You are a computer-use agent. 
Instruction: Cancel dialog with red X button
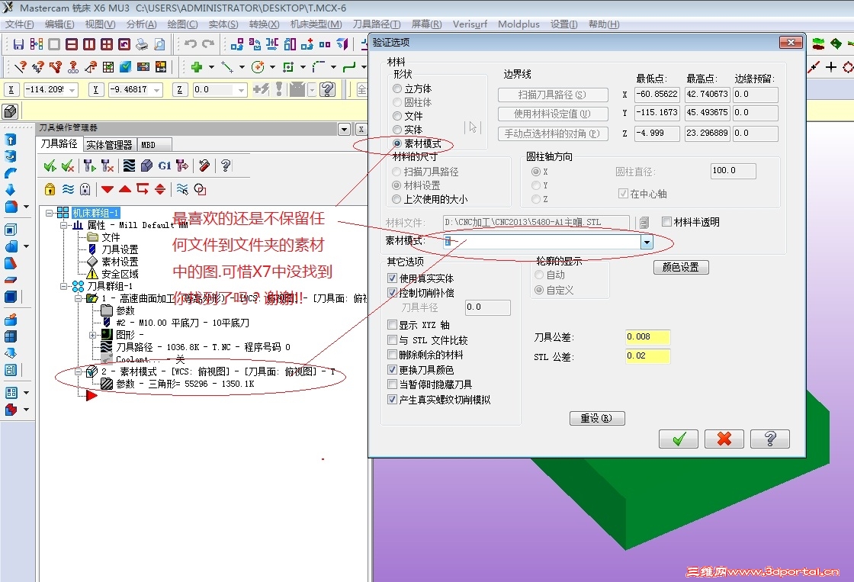[x=724, y=439]
